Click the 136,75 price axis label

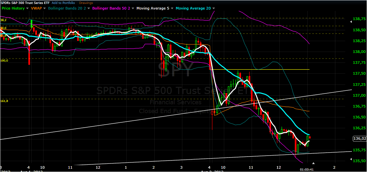[x=359, y=107]
